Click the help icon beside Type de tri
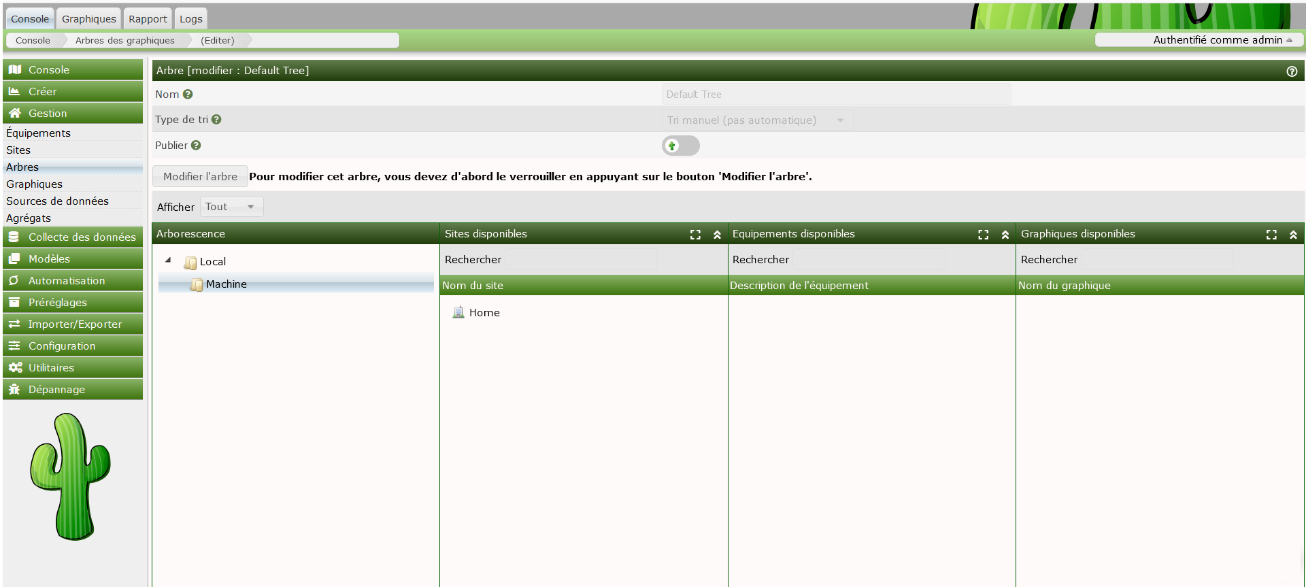The image size is (1306, 587). click(216, 120)
